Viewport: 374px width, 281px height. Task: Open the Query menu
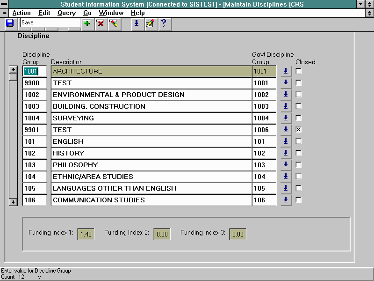[x=66, y=13]
